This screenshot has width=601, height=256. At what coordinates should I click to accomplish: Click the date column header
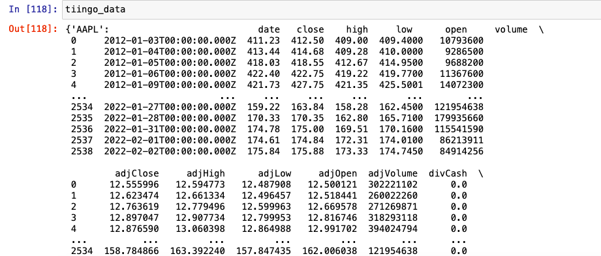click(x=269, y=30)
